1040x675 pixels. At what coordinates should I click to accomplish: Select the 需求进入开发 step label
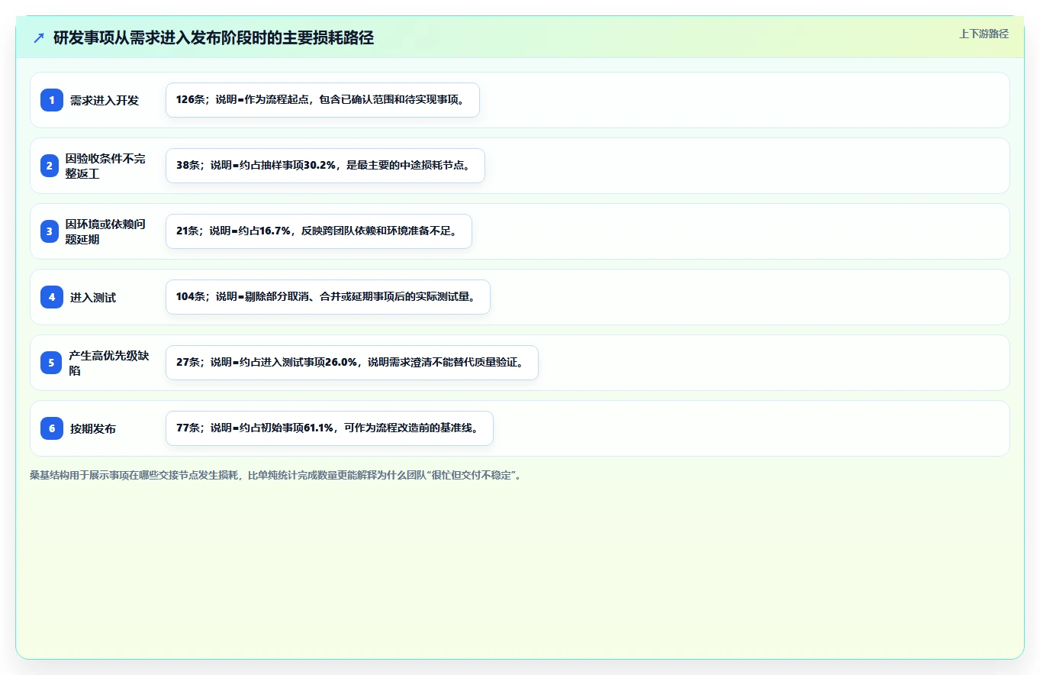point(105,100)
